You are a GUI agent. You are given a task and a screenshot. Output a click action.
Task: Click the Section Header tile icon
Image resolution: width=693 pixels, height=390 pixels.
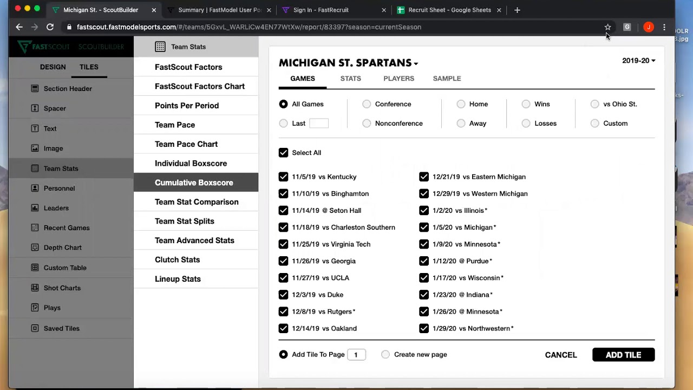coord(35,88)
